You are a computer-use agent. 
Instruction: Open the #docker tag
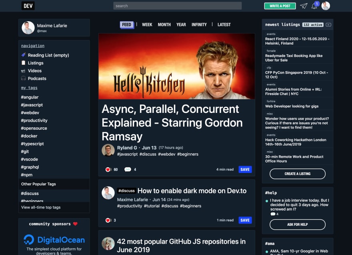[29, 136]
